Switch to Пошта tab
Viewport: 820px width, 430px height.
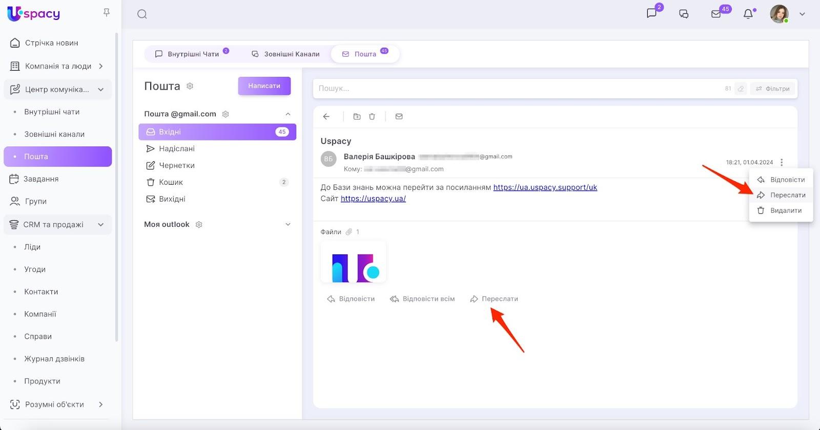tap(365, 54)
